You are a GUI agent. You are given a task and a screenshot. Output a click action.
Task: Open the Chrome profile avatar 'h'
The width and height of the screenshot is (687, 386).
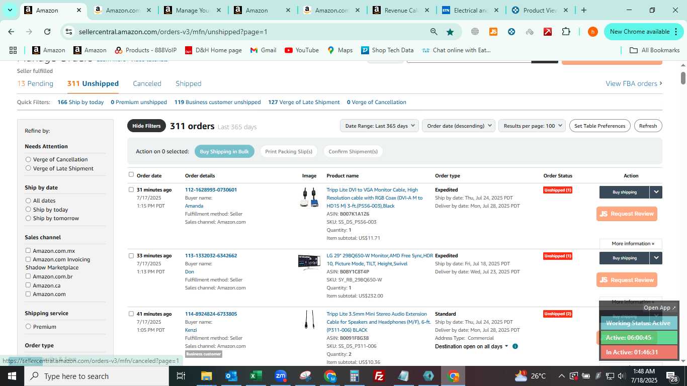click(x=592, y=32)
